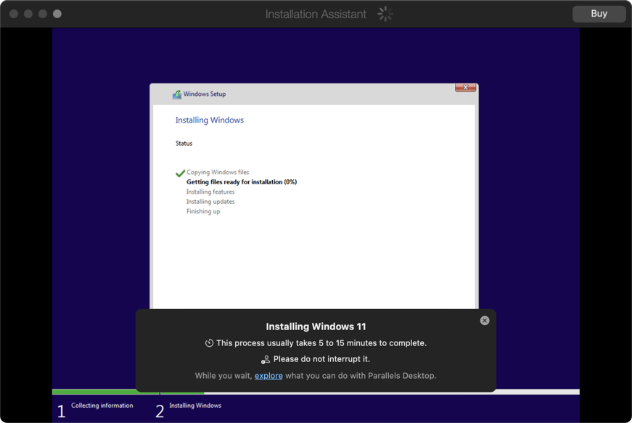Click the person icon beside do not interrupt
Viewport: 632px width, 423px height.
coord(266,359)
